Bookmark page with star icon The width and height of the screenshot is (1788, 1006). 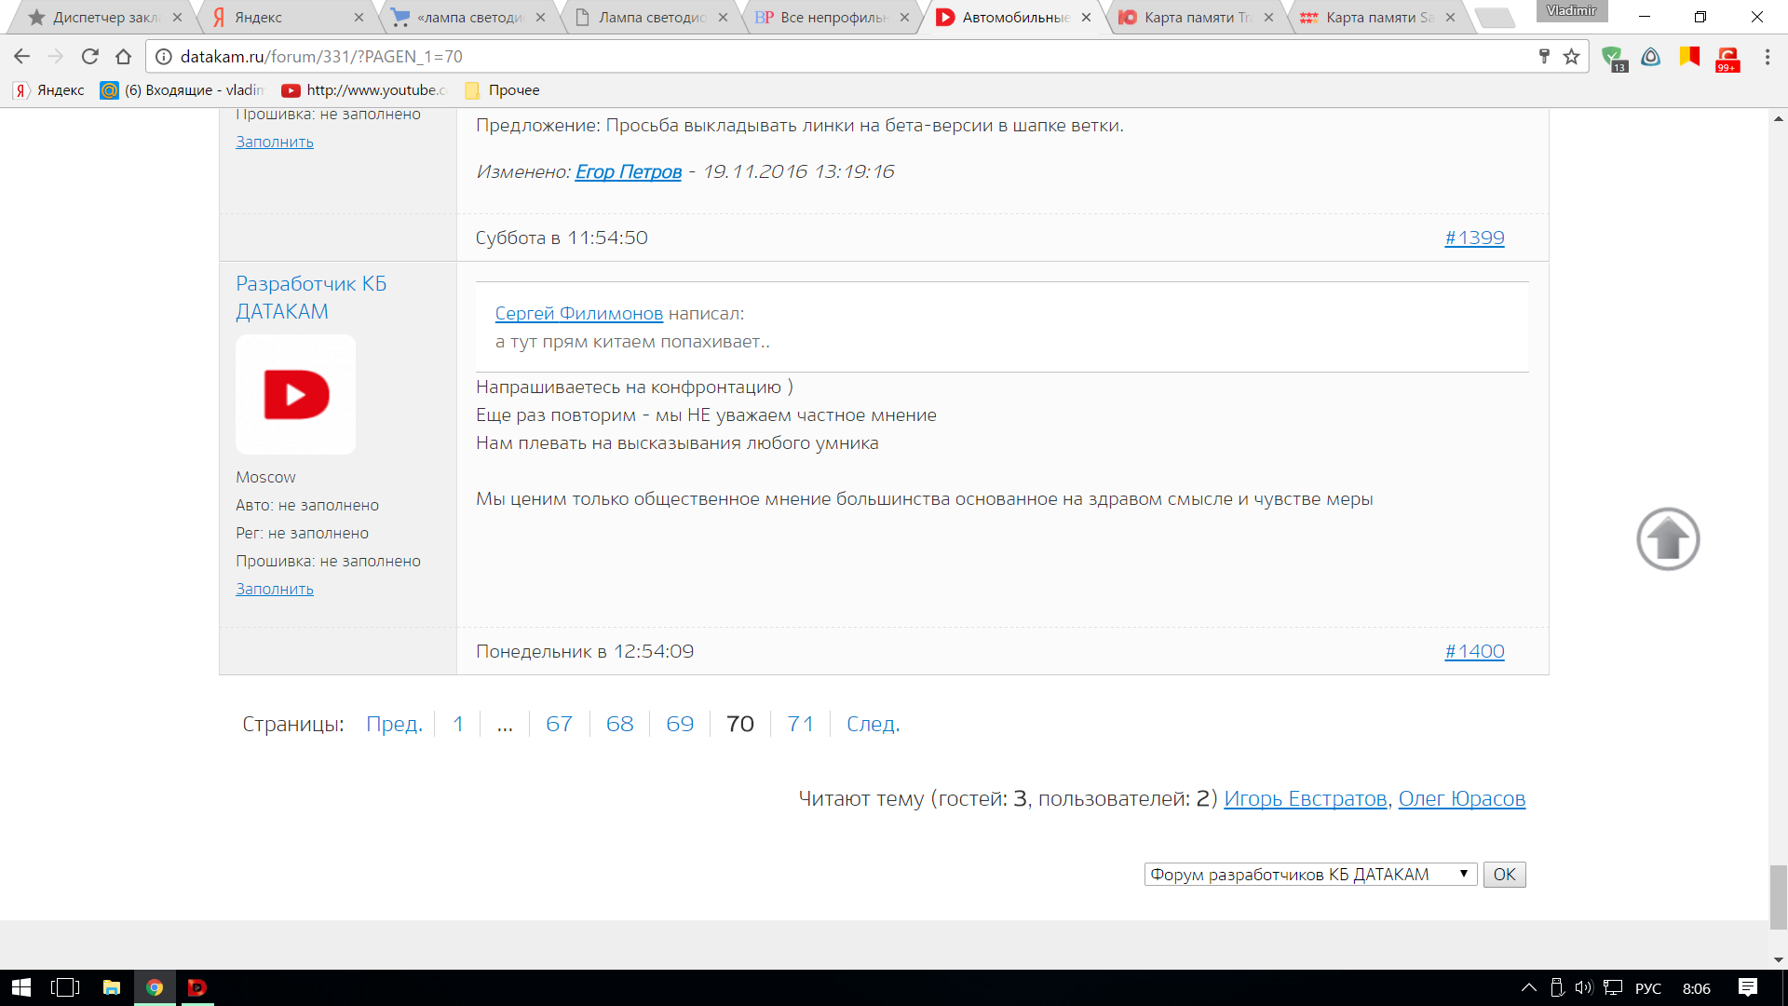click(1572, 57)
